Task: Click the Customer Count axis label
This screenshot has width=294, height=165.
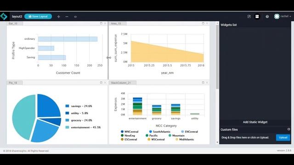Action: [68, 73]
